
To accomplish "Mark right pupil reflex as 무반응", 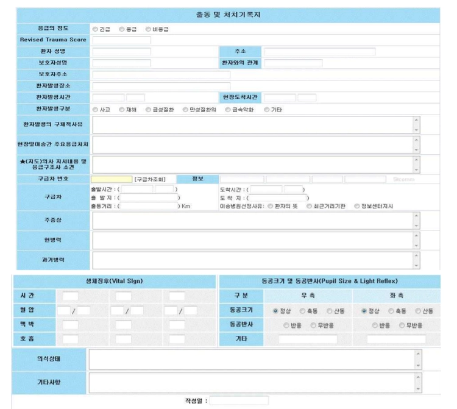I will (313, 325).
